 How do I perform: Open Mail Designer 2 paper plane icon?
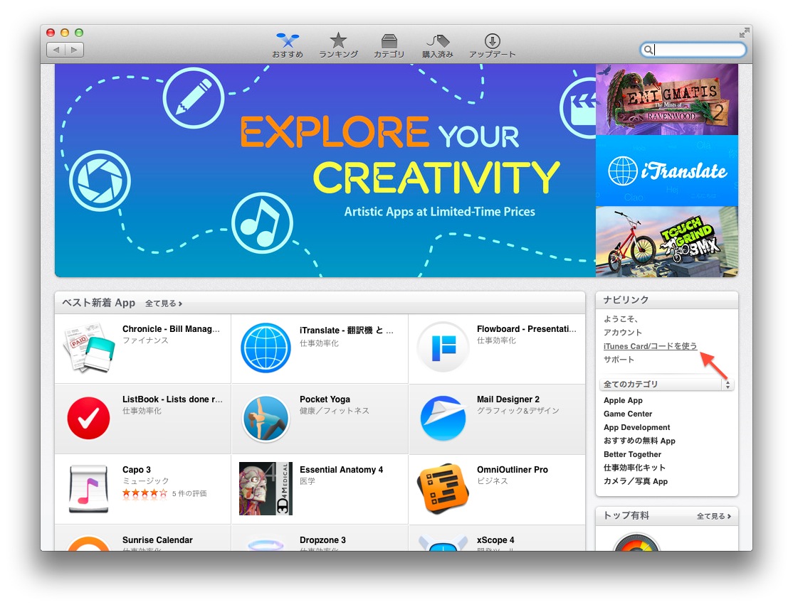click(443, 418)
